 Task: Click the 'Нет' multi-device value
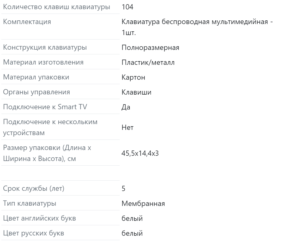(x=127, y=128)
